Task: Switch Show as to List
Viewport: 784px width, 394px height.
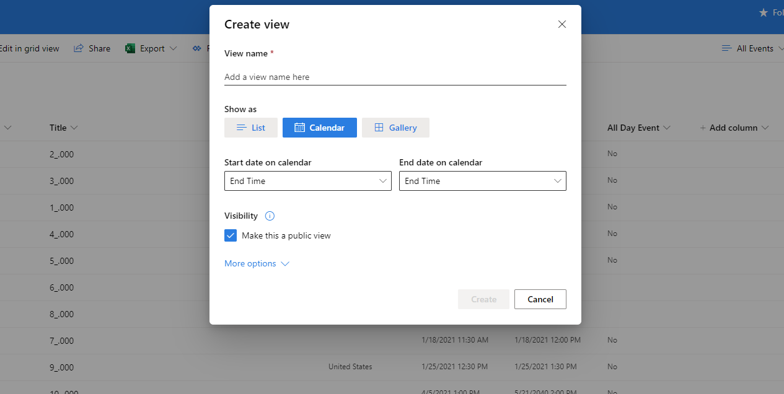Action: [x=250, y=127]
